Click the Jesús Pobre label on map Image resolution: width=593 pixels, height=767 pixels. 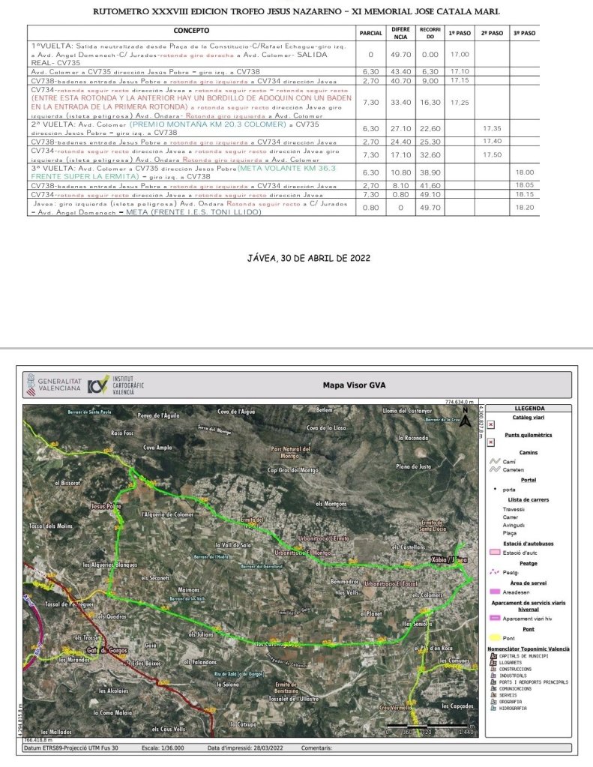coord(106,507)
